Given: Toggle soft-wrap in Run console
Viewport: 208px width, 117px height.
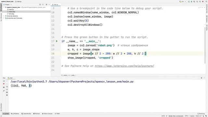Looking at the screenshot, I should point(7,87).
